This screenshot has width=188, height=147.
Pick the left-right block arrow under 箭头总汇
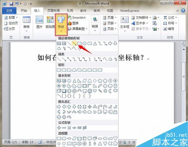click(x=79, y=106)
